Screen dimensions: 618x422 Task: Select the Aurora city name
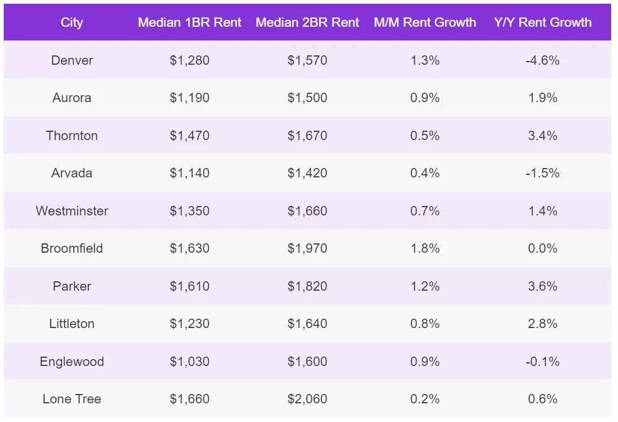[72, 98]
